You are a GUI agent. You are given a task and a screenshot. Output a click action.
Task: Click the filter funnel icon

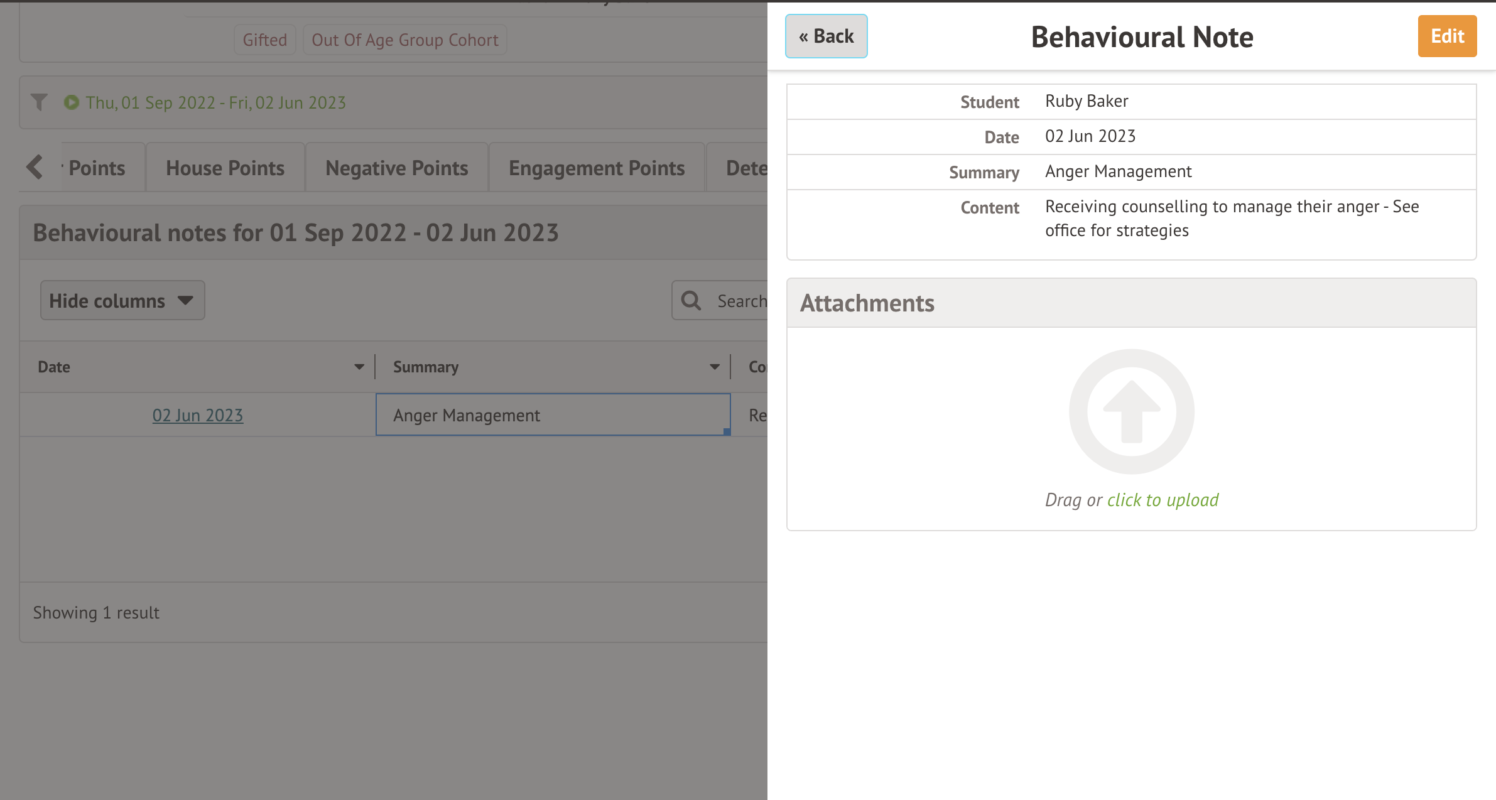pos(40,102)
